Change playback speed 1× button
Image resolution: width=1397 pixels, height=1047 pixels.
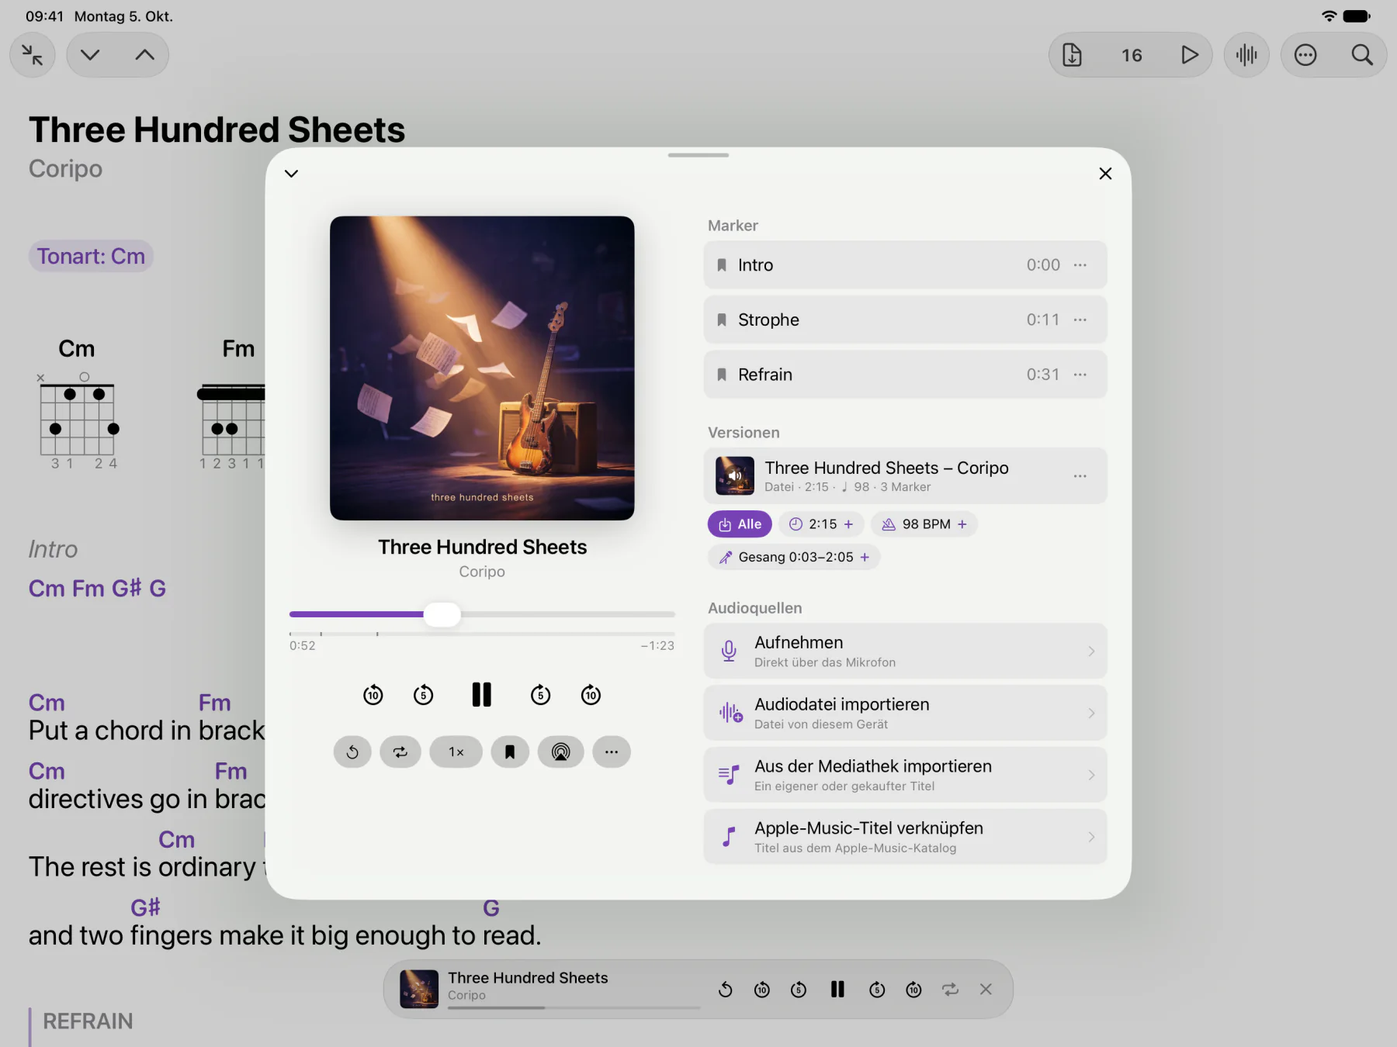tap(456, 752)
